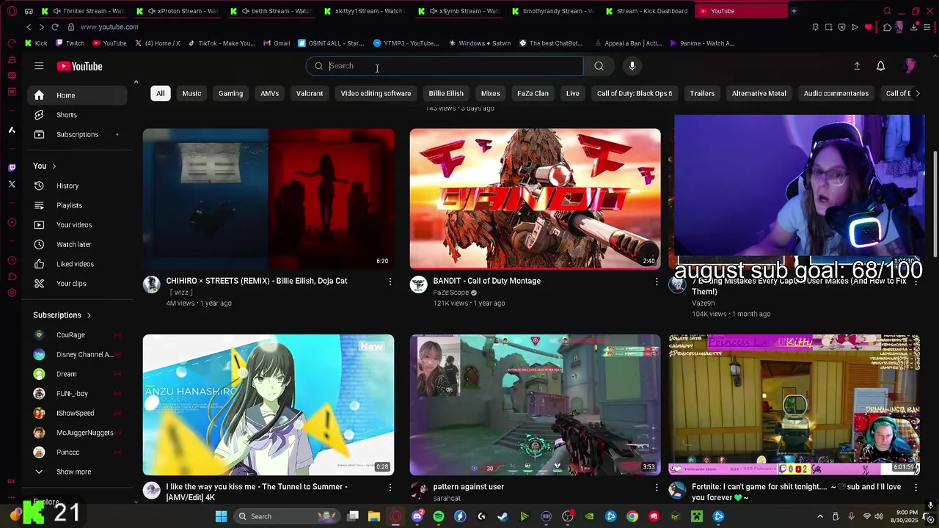This screenshot has width=939, height=528.
Task: Open the BANDIT Call of Duty thumbnail
Action: [x=535, y=199]
